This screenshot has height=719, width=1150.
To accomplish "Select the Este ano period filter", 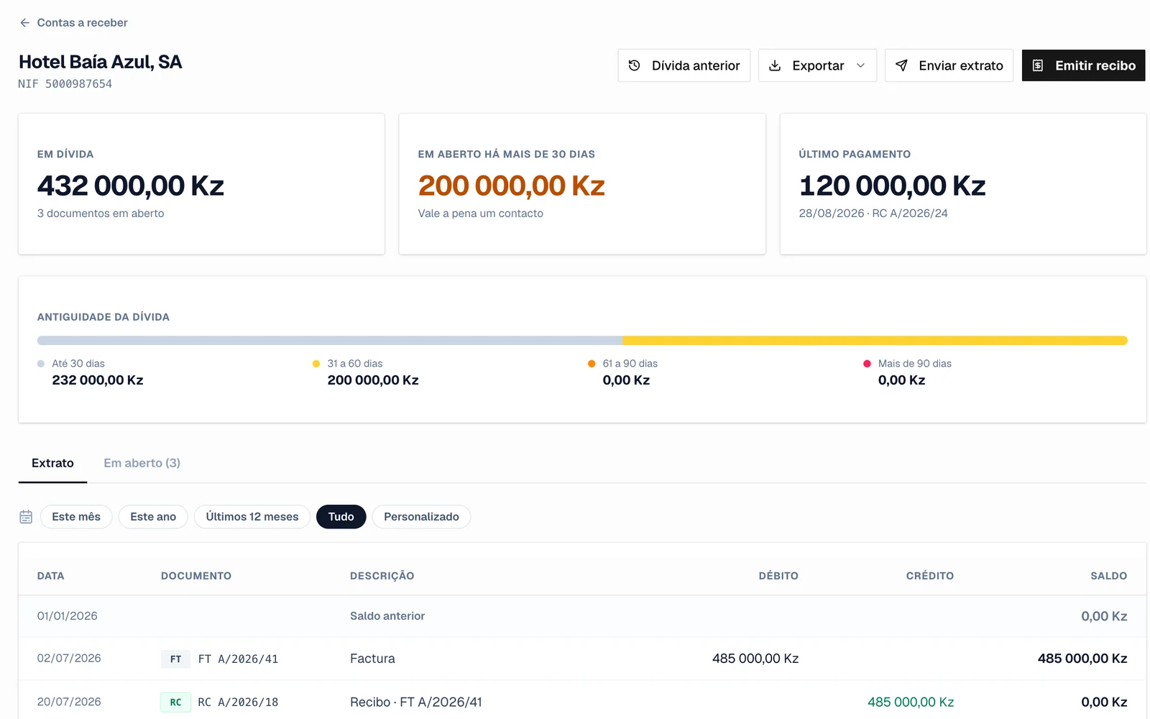I will (x=153, y=517).
